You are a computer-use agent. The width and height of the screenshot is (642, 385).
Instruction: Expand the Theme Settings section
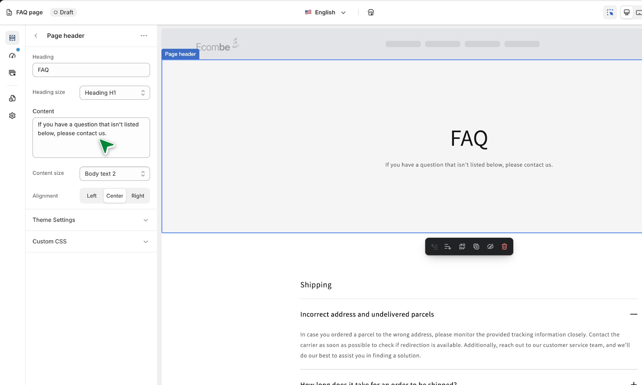point(91,220)
